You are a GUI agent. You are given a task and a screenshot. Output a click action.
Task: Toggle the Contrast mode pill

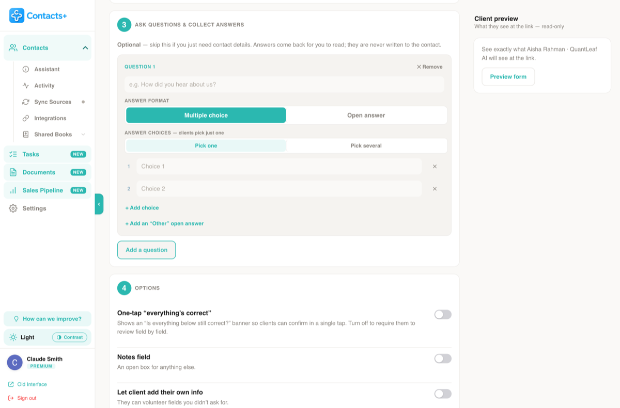70,337
